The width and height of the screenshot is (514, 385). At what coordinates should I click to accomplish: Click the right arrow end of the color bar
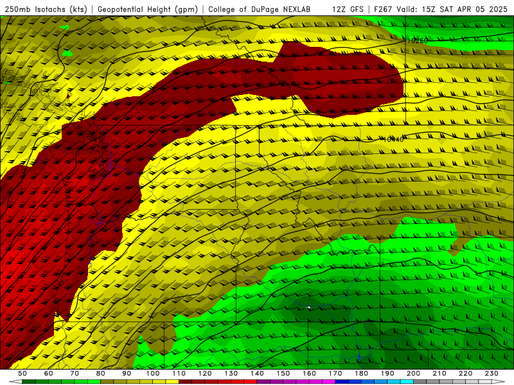(499, 382)
